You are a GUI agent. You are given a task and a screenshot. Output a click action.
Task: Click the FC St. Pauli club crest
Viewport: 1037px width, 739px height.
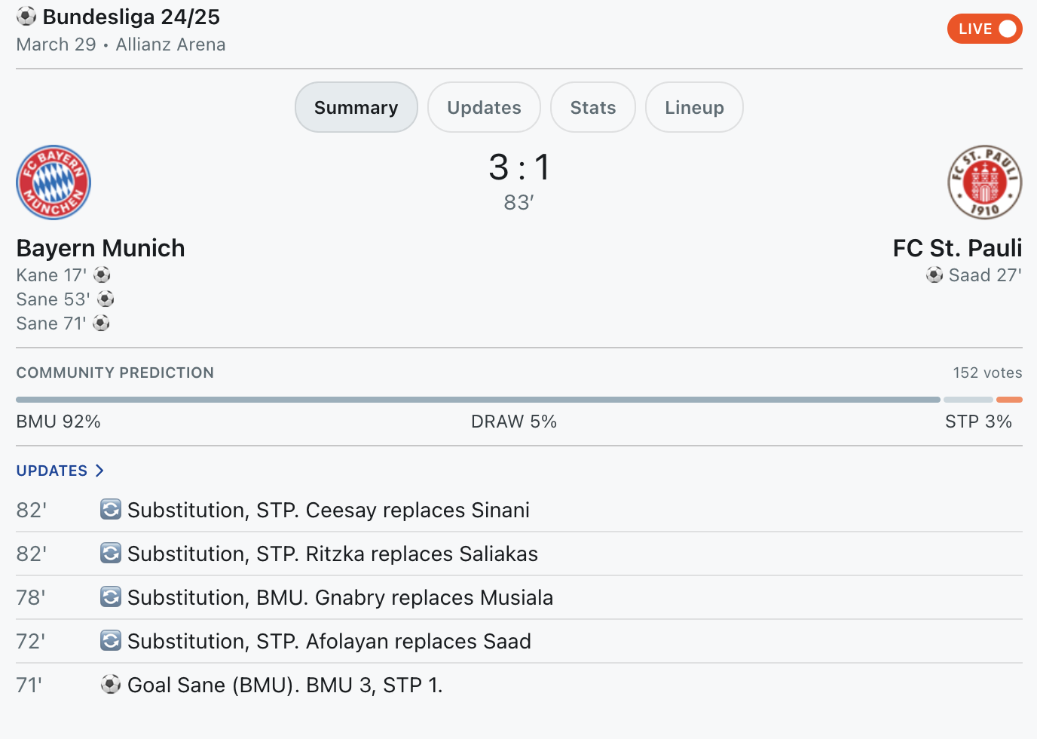point(984,182)
